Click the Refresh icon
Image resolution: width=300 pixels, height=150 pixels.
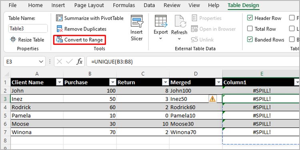click(180, 22)
